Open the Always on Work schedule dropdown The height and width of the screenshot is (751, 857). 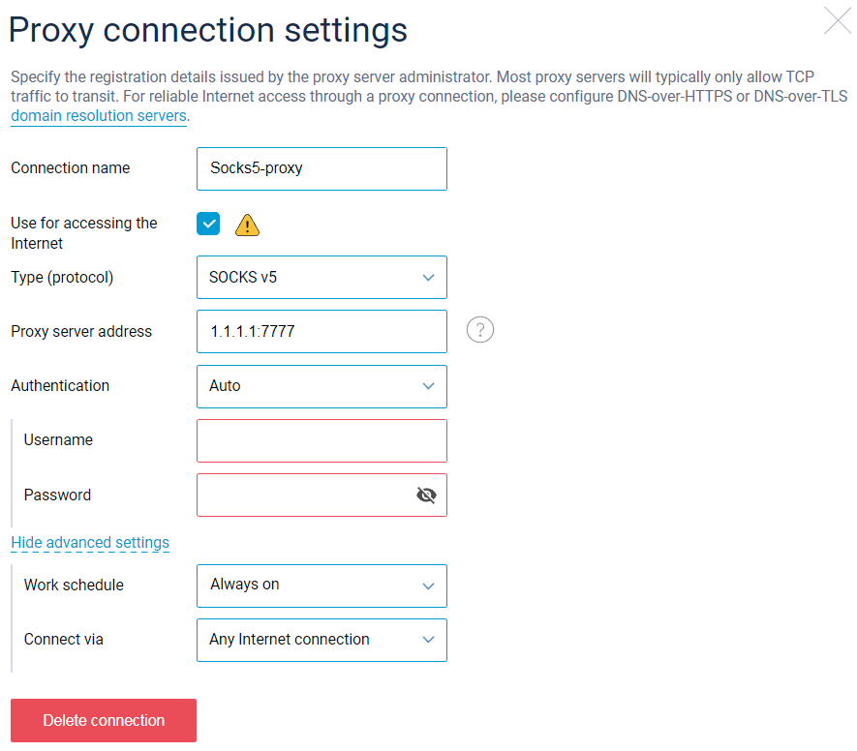point(321,586)
